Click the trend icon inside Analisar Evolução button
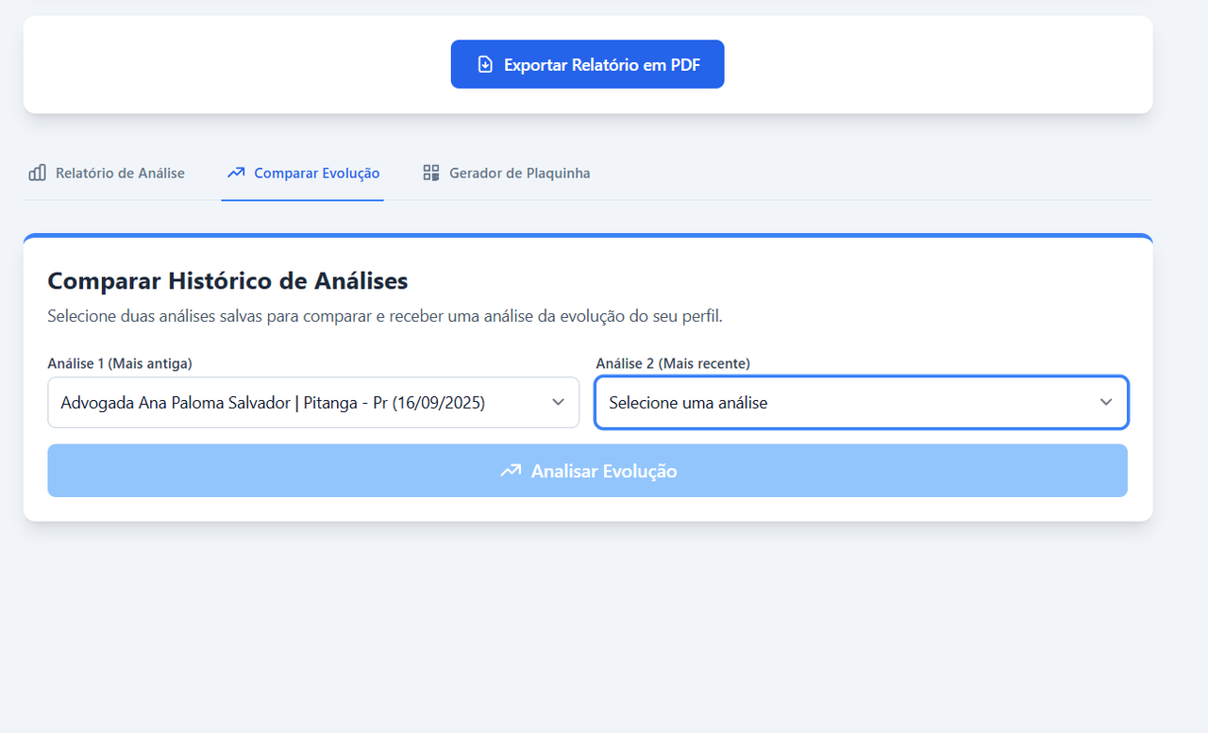The width and height of the screenshot is (1208, 733). tap(511, 471)
